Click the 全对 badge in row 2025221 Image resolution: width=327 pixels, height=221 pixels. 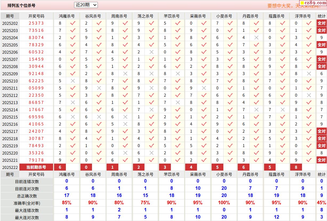[x=322, y=160]
